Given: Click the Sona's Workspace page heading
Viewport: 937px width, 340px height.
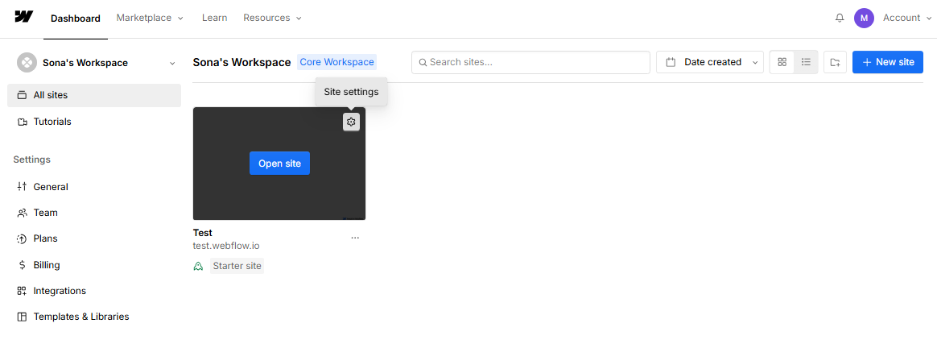Looking at the screenshot, I should (242, 62).
